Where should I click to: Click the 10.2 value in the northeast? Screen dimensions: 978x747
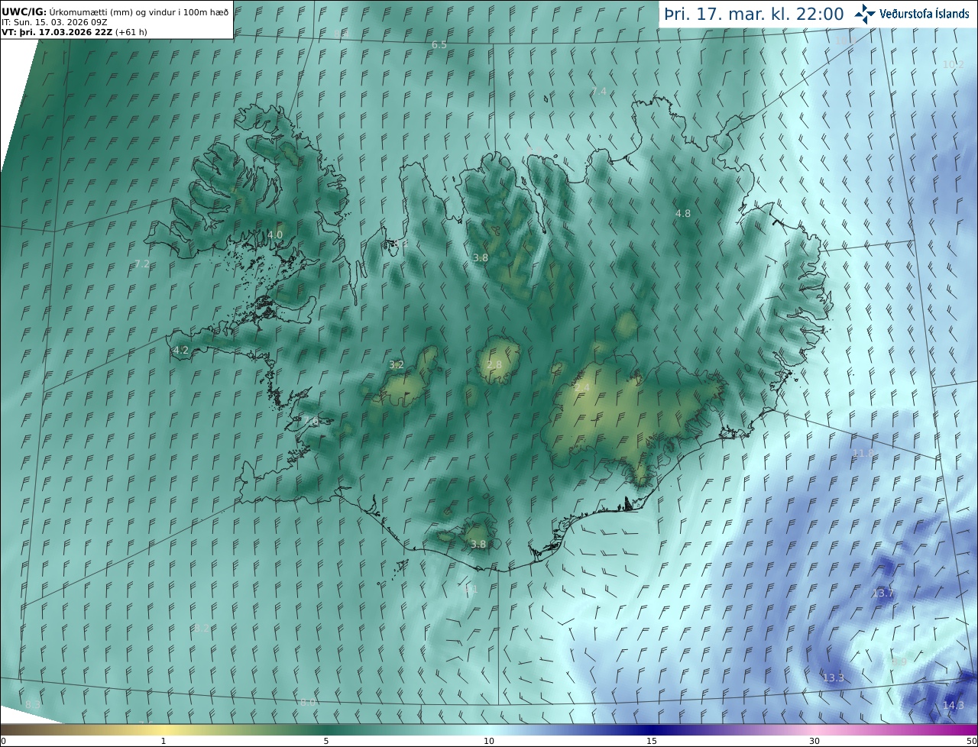[953, 64]
